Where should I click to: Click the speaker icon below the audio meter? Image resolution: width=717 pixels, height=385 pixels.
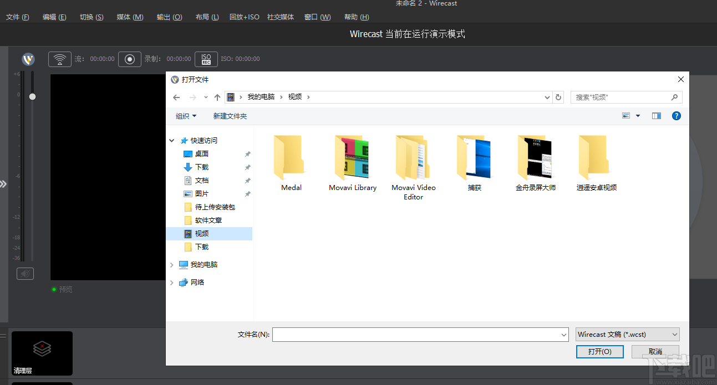24,273
